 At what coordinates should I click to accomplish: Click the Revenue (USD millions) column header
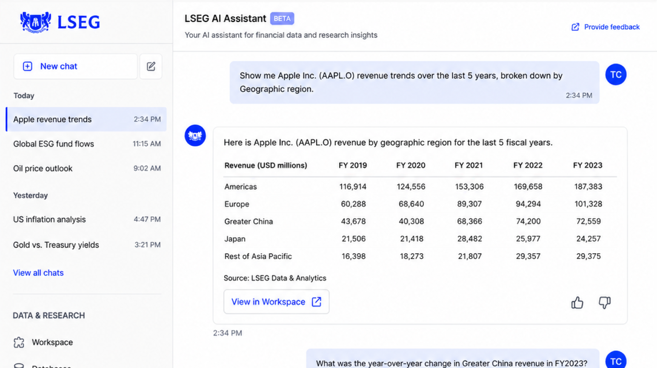point(266,166)
